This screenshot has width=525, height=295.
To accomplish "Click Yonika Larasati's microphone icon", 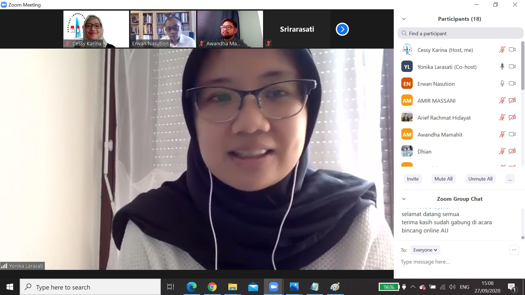I will [x=502, y=67].
